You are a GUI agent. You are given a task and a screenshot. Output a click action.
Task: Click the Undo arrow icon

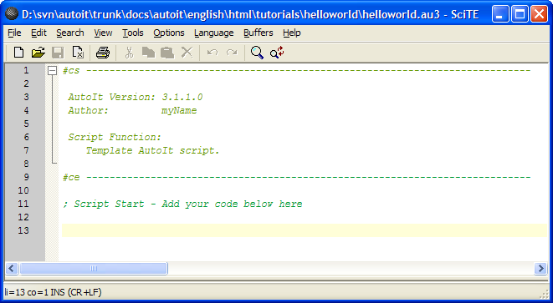click(x=212, y=53)
